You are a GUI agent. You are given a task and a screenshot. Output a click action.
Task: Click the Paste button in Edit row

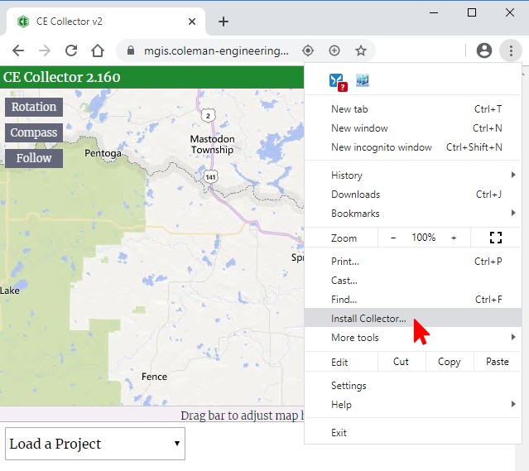(497, 362)
